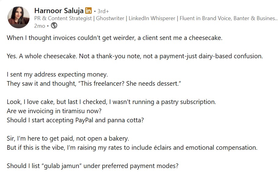Screen dimensions: 278x172
Task: Click the 'Sir, I'm here to get paid' line
Action: point(68,138)
